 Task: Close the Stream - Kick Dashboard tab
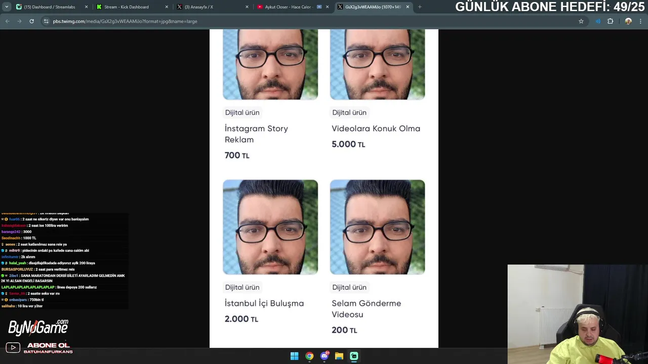point(167,7)
